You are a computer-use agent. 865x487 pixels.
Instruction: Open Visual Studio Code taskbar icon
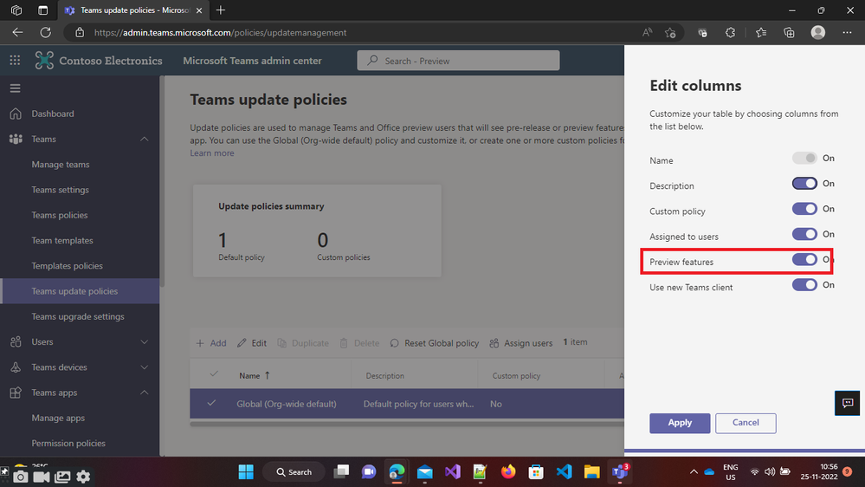(x=564, y=472)
